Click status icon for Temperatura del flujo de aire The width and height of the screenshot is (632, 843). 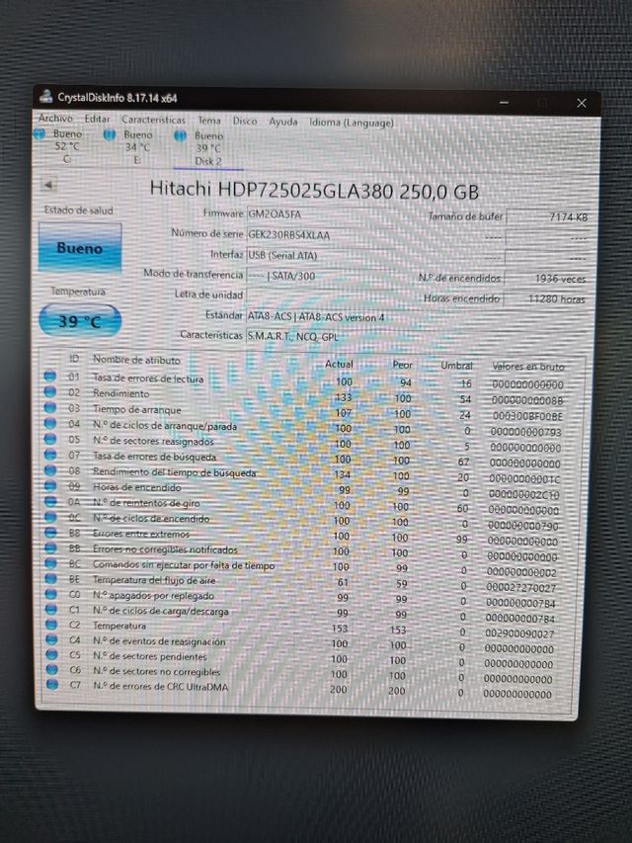(x=51, y=578)
